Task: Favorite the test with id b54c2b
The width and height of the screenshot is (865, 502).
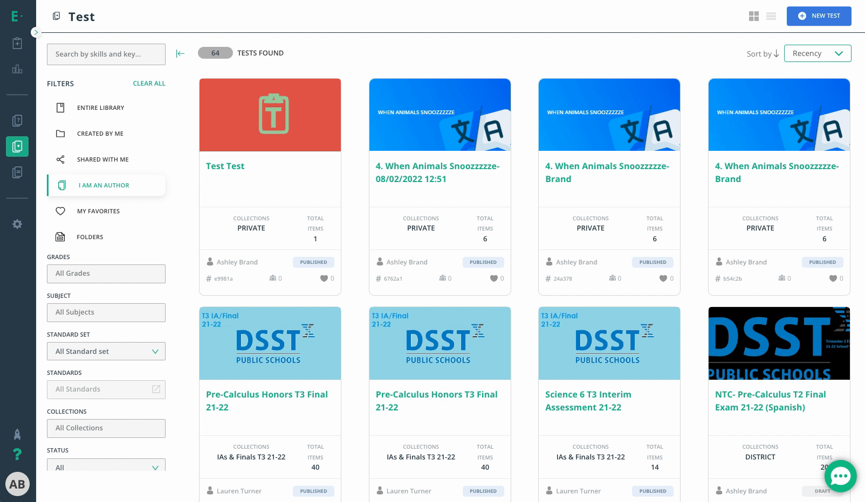Action: pyautogui.click(x=833, y=278)
